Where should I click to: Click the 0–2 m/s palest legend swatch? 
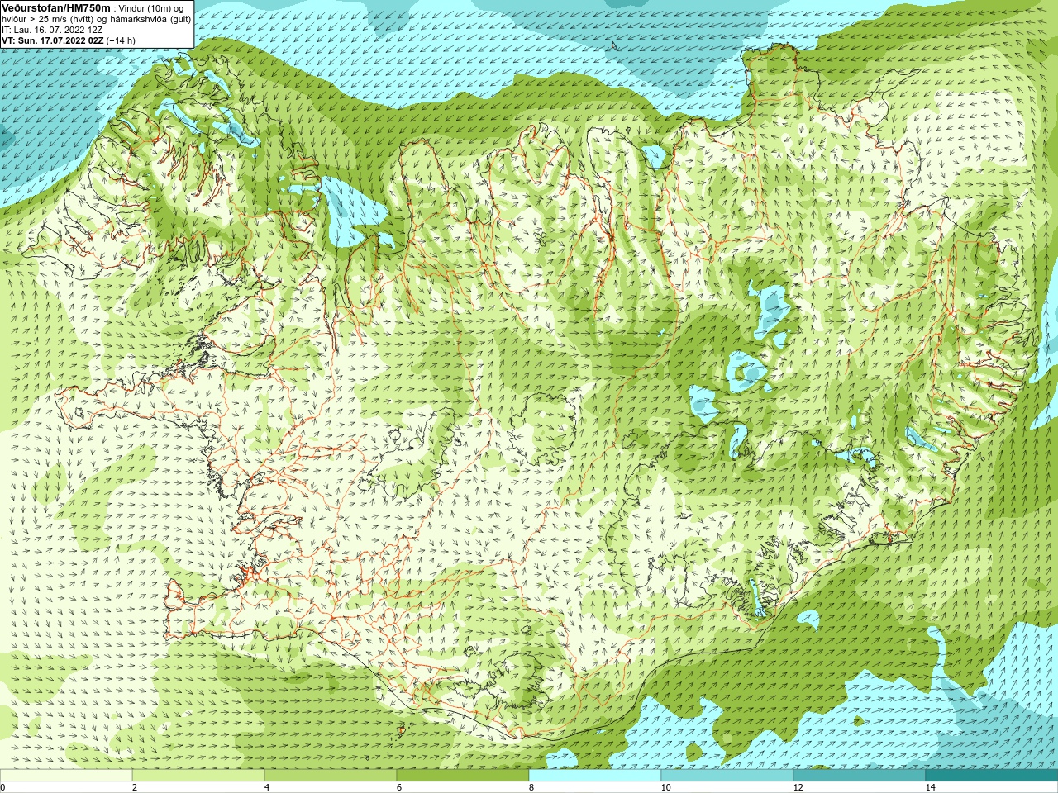tap(66, 776)
